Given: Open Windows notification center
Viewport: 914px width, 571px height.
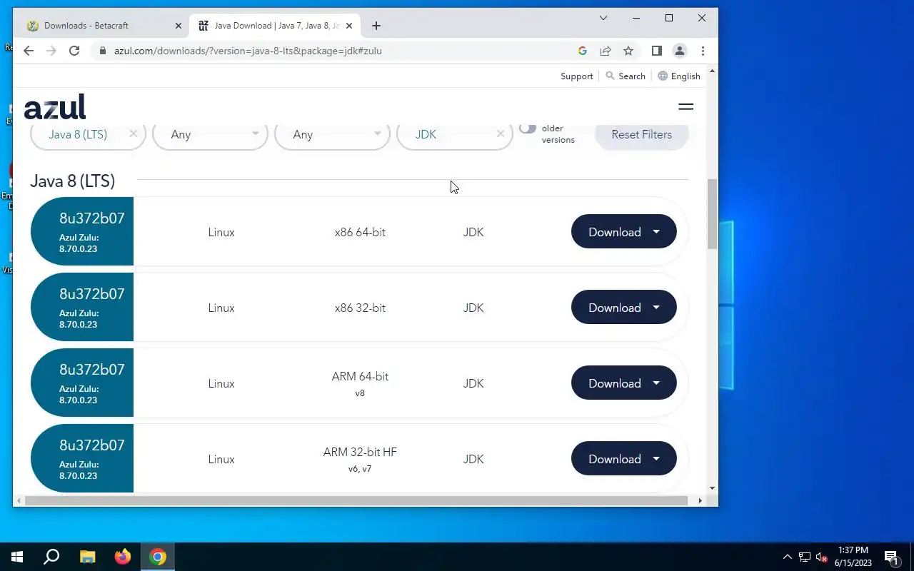Looking at the screenshot, I should [x=892, y=557].
